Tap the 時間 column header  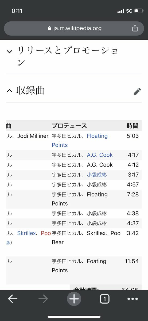coord(133,126)
